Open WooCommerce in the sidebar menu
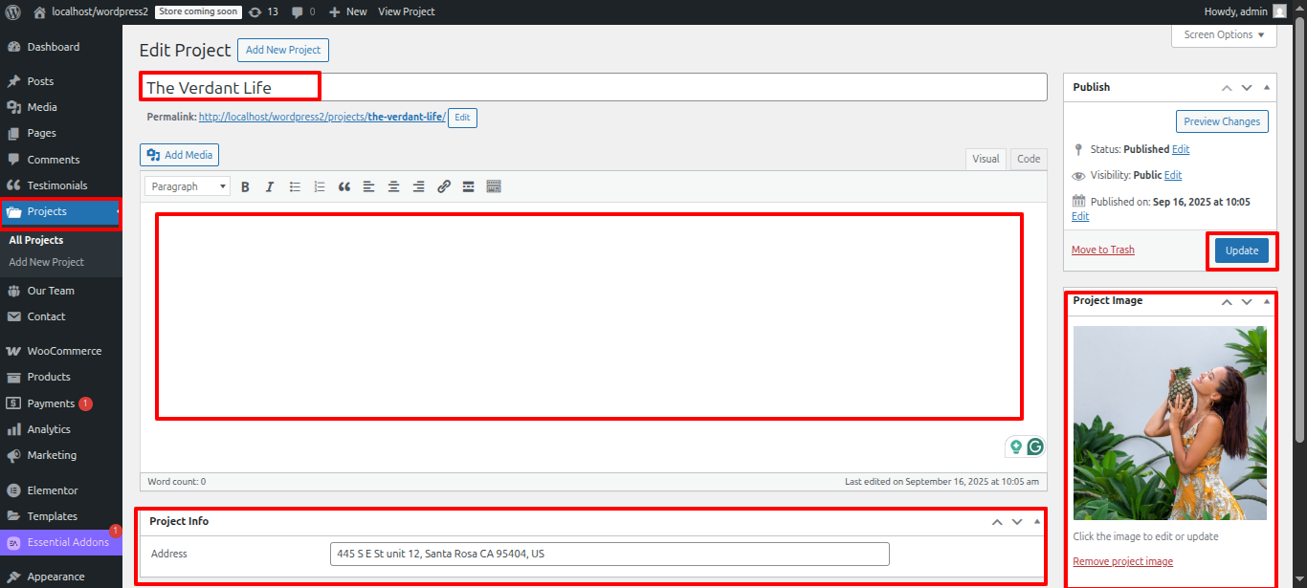1307x588 pixels. pos(64,351)
